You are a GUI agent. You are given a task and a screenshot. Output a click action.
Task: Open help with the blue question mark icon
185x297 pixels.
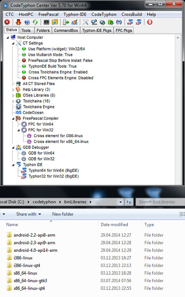[27, 22]
